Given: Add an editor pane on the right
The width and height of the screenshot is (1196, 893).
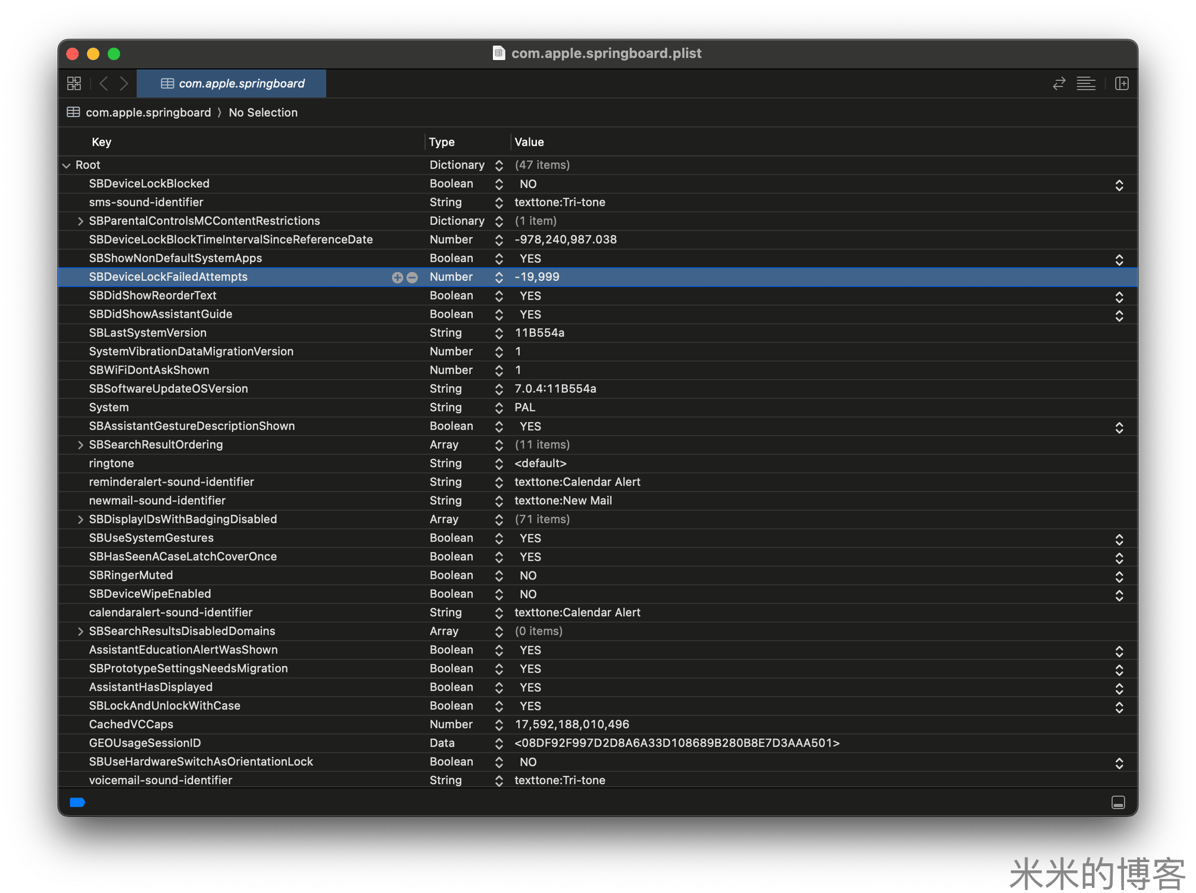Looking at the screenshot, I should click(1122, 83).
